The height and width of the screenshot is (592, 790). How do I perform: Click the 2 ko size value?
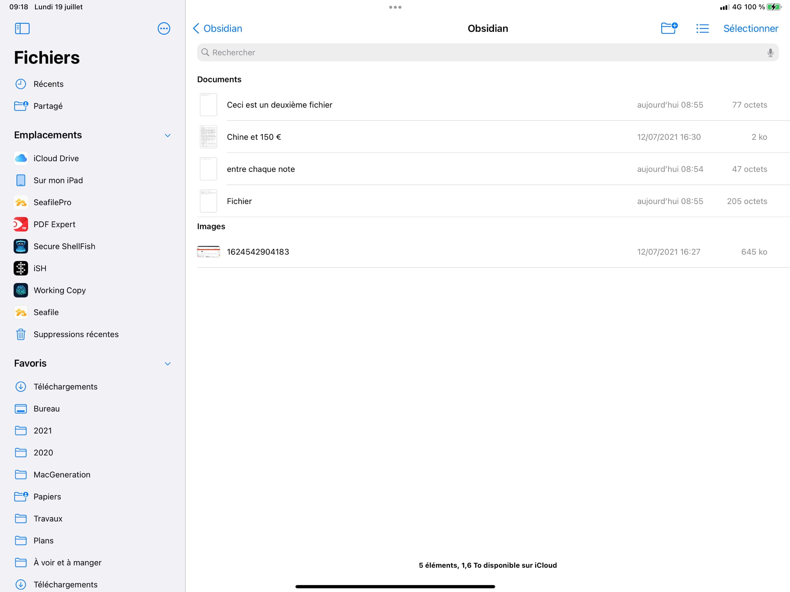tap(759, 137)
